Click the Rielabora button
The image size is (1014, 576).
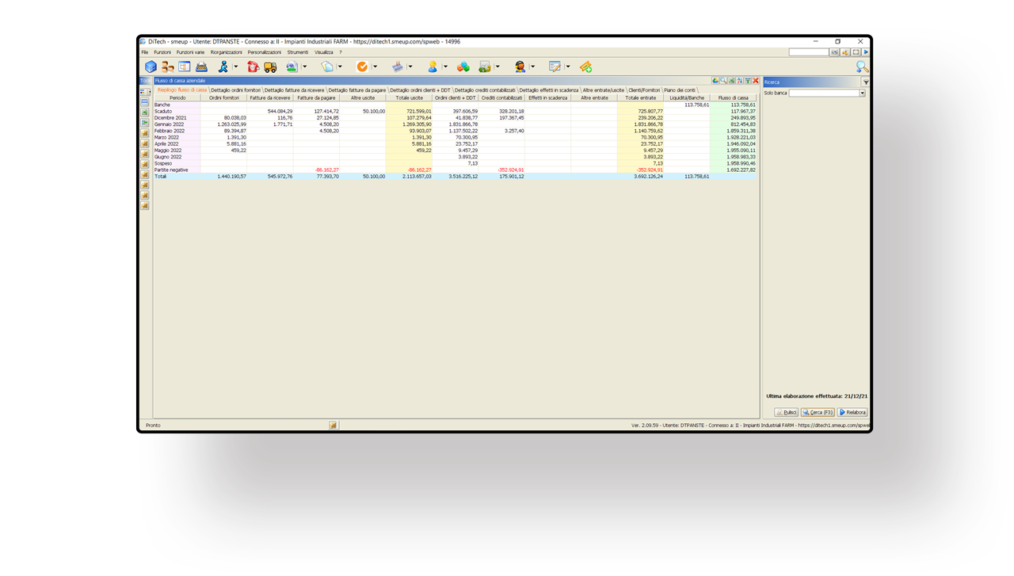pos(852,413)
